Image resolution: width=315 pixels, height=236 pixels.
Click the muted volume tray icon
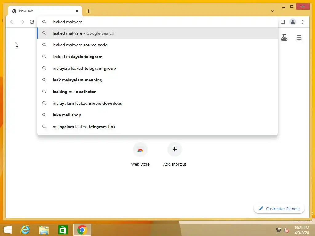tap(286, 230)
